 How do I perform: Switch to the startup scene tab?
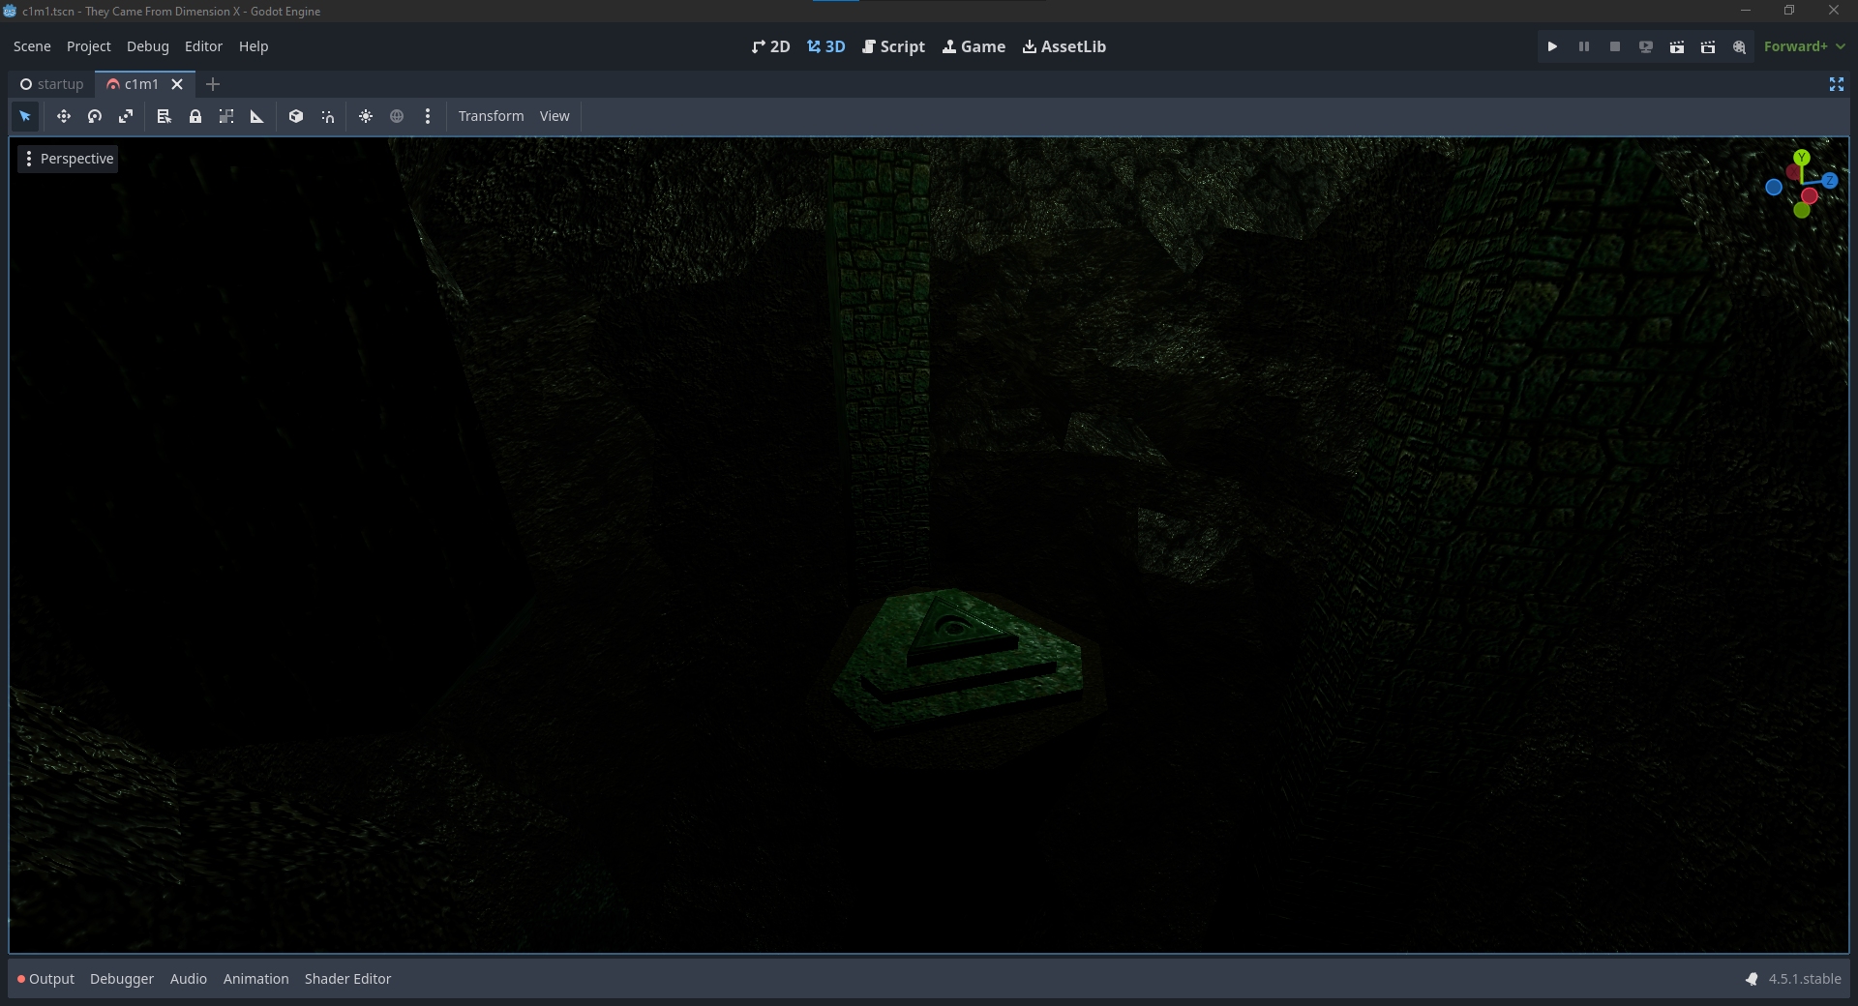52,84
